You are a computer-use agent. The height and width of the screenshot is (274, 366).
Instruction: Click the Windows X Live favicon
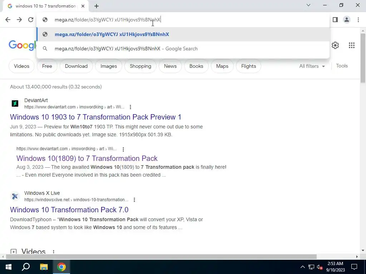[x=15, y=196]
